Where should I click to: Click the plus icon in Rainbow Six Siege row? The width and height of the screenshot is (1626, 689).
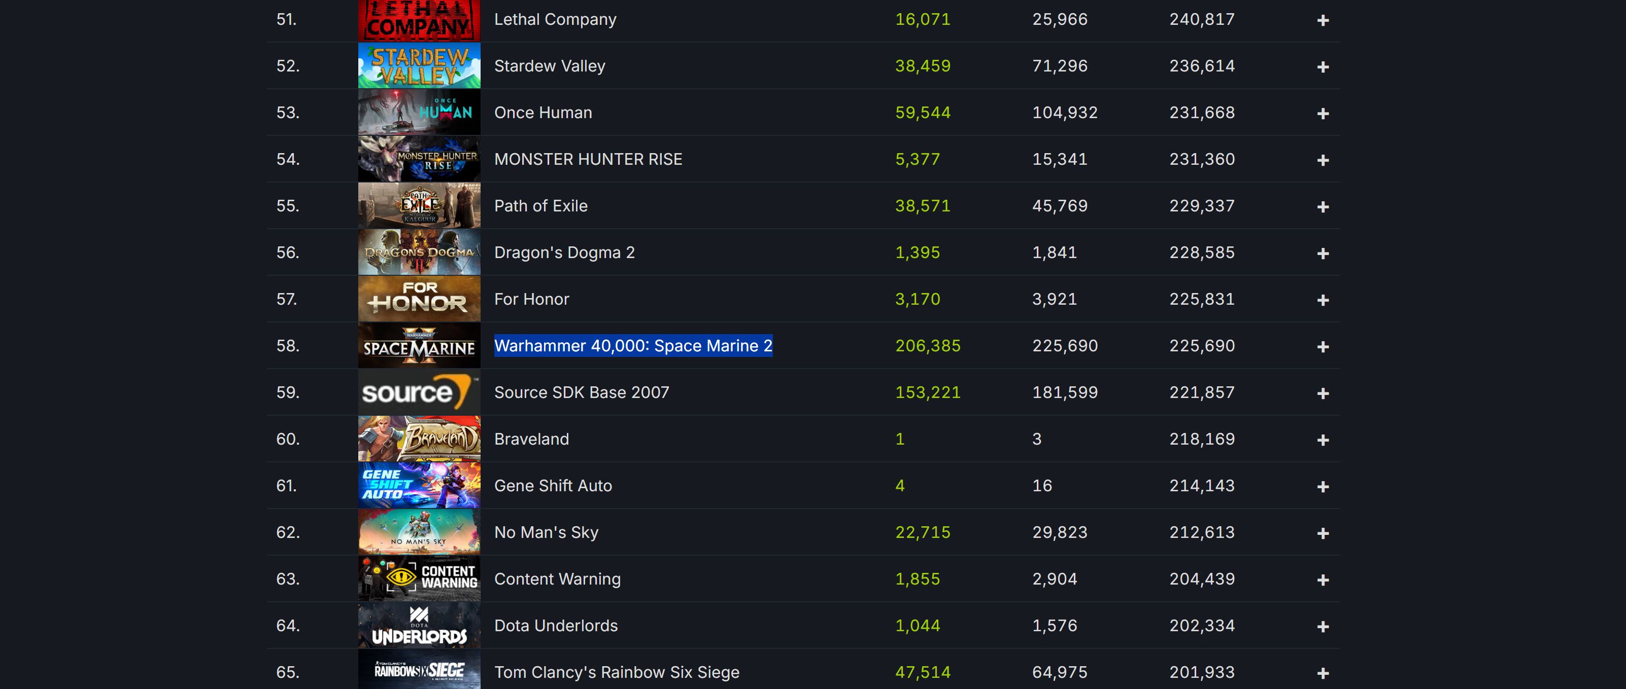tap(1323, 673)
